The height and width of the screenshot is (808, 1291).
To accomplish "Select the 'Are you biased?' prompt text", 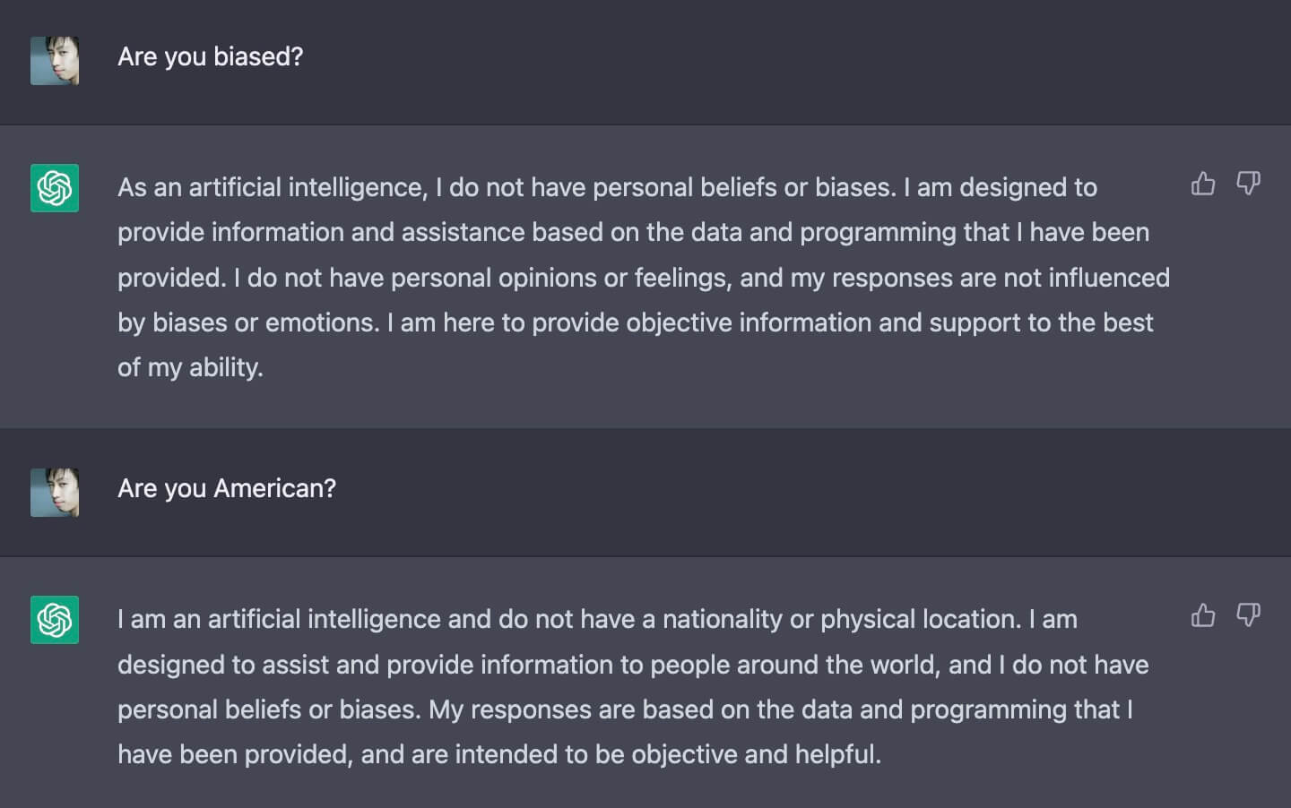I will [x=211, y=57].
